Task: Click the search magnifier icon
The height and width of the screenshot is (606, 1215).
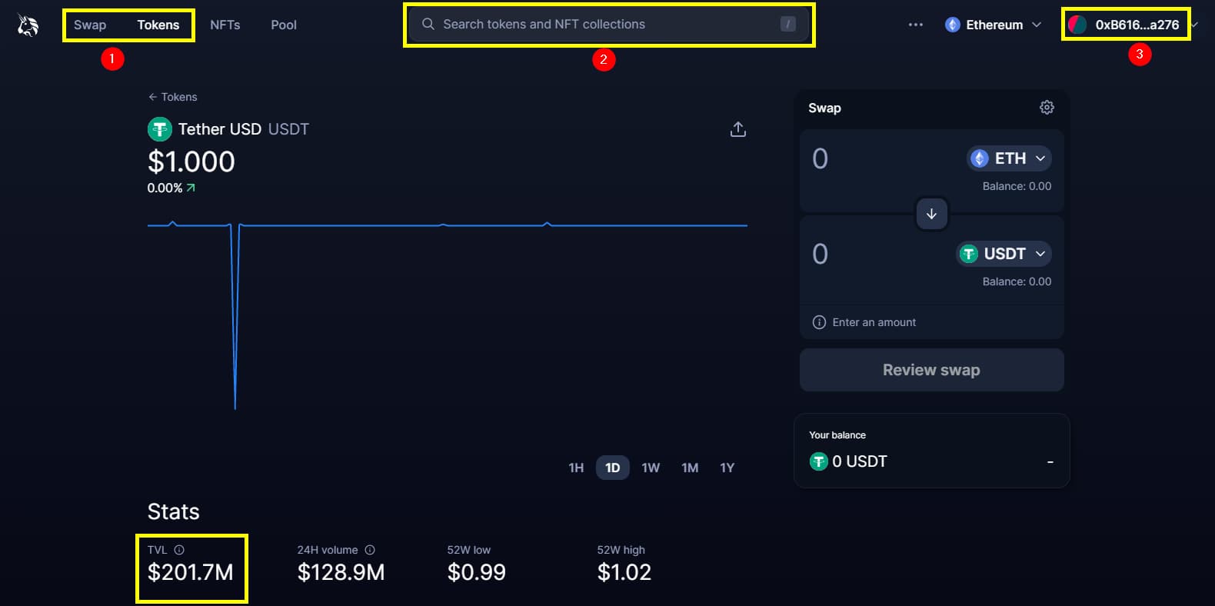Action: [428, 24]
